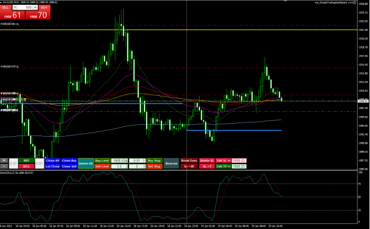
Task: Click the Sell Limit pending order button
Action: (x=102, y=166)
